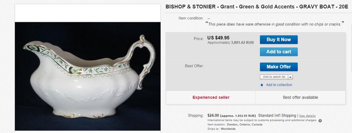The height and width of the screenshot is (133, 352).
Task: Click the customs charges help question icon
Action: (x=320, y=120)
